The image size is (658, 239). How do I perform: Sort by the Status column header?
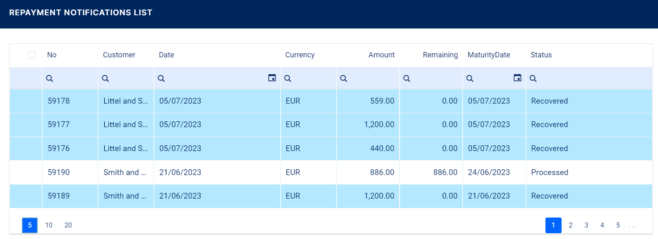point(541,55)
